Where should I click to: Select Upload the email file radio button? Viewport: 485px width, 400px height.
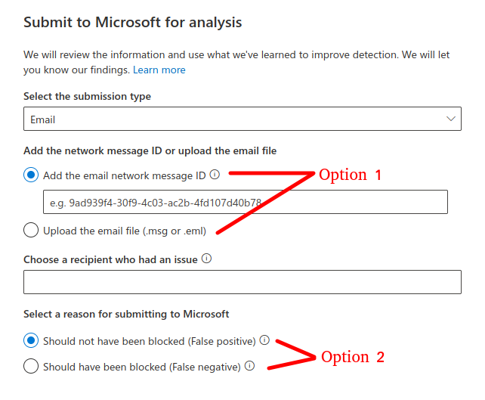tap(31, 230)
